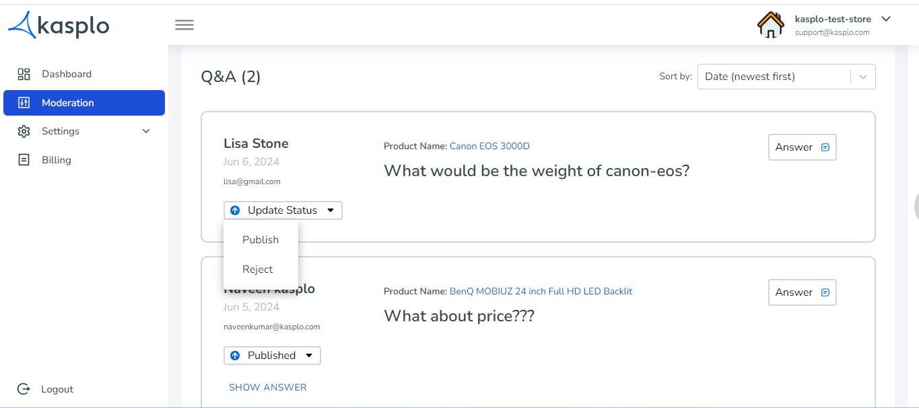This screenshot has width=919, height=408.
Task: Select Reject from the status menu
Action: pyautogui.click(x=258, y=270)
